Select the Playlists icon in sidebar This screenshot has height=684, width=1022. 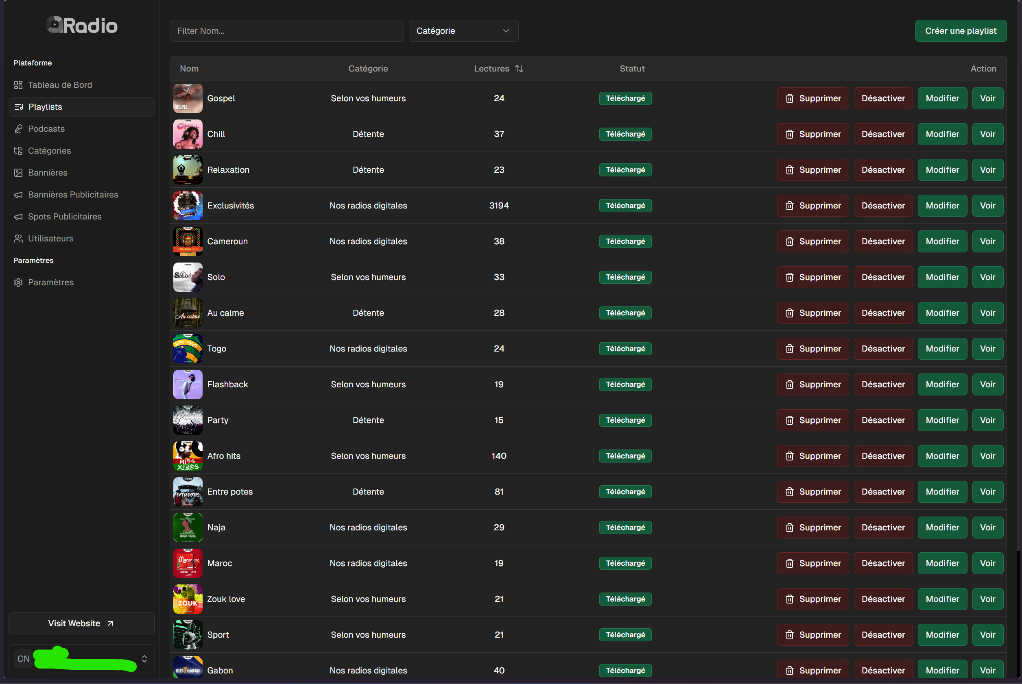(x=18, y=107)
